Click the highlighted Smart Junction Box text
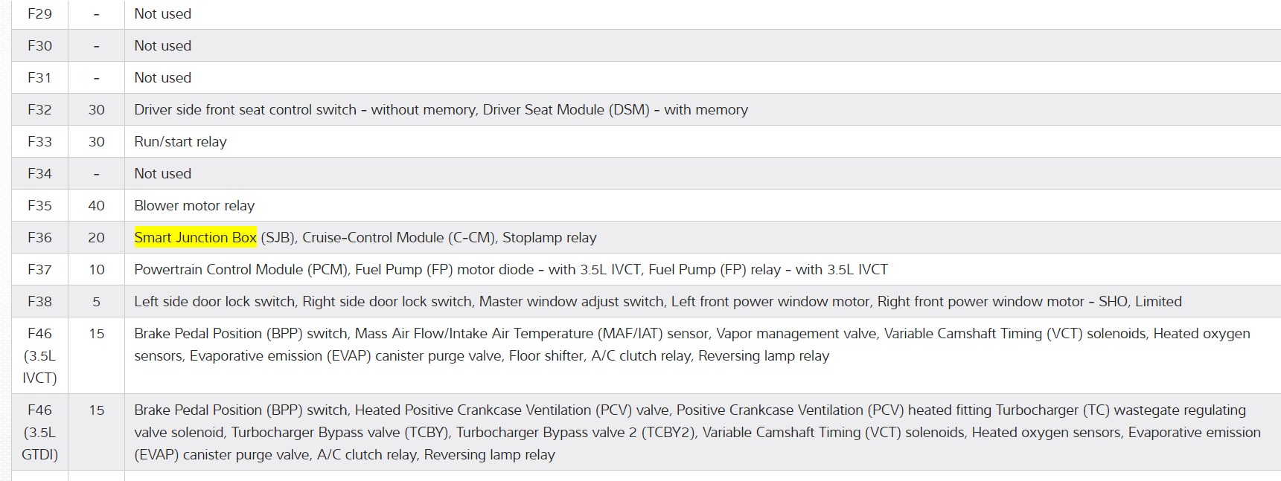This screenshot has width=1281, height=481. (195, 238)
